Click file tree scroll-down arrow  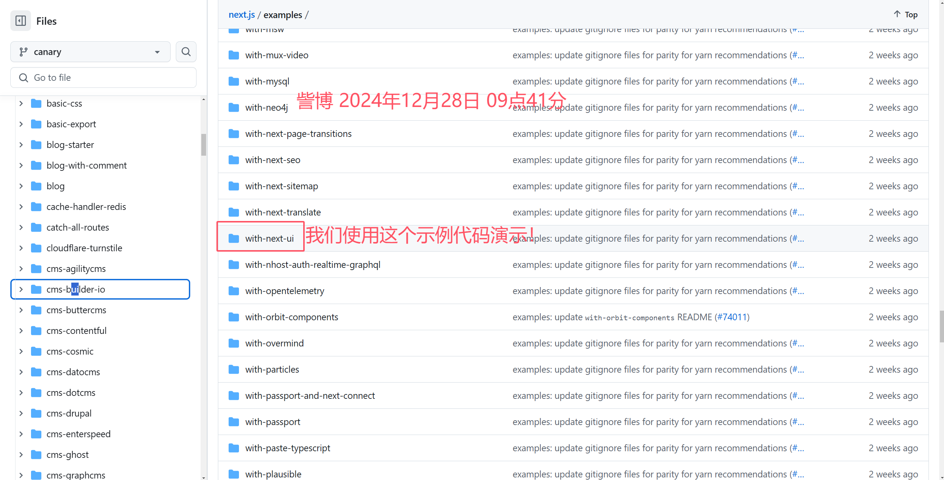(x=203, y=477)
